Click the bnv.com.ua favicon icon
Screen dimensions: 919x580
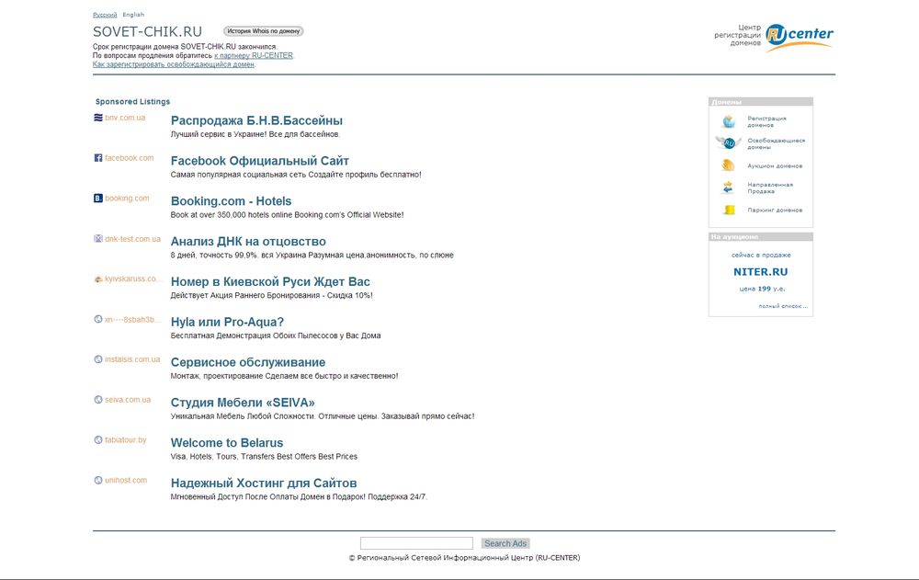pos(98,118)
